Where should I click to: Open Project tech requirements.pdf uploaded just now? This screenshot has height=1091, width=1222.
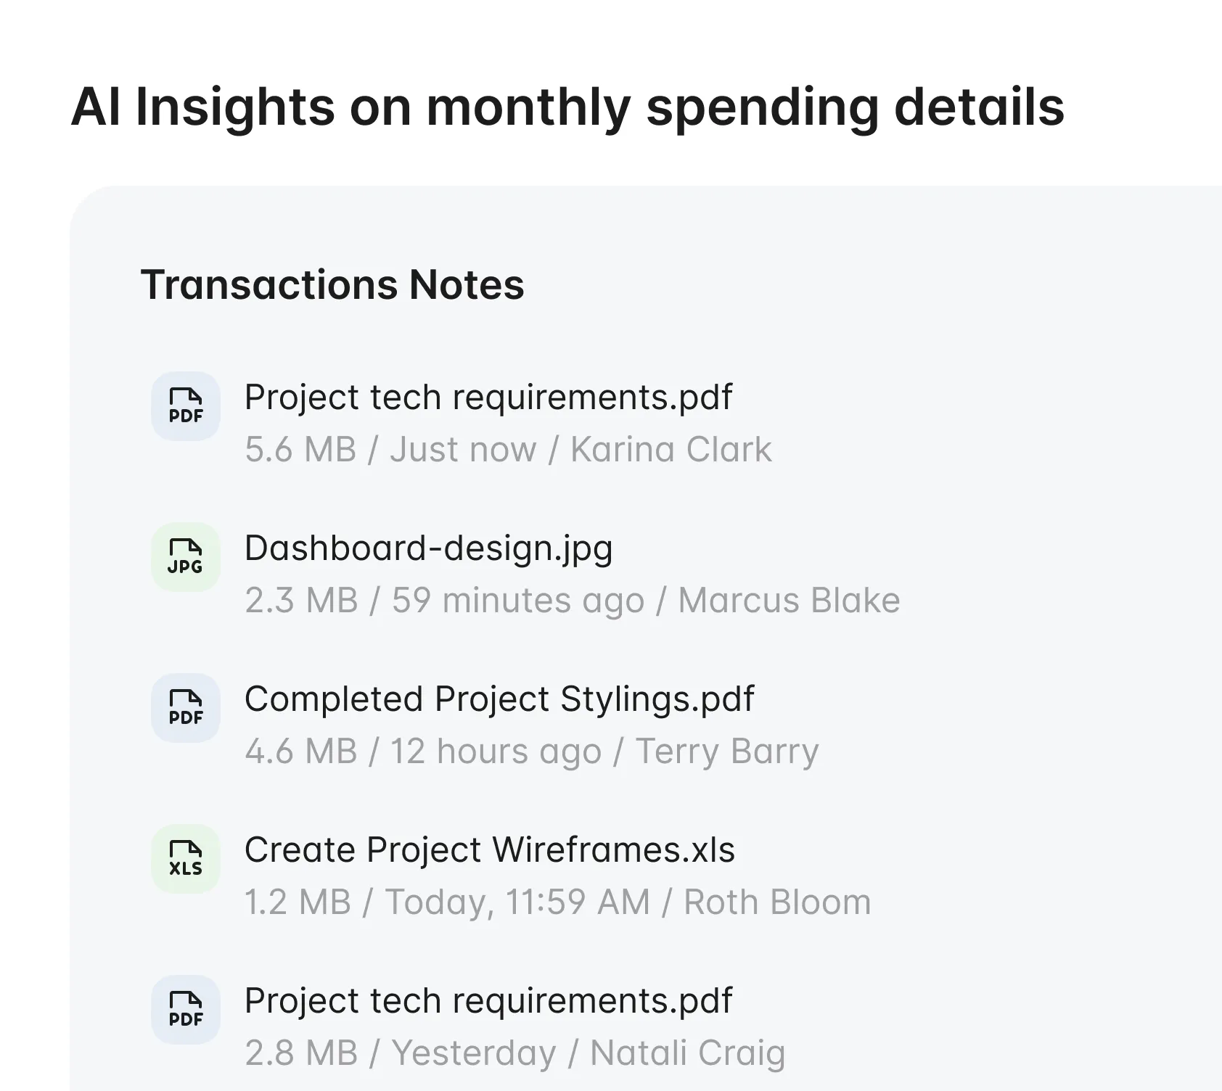(x=488, y=396)
